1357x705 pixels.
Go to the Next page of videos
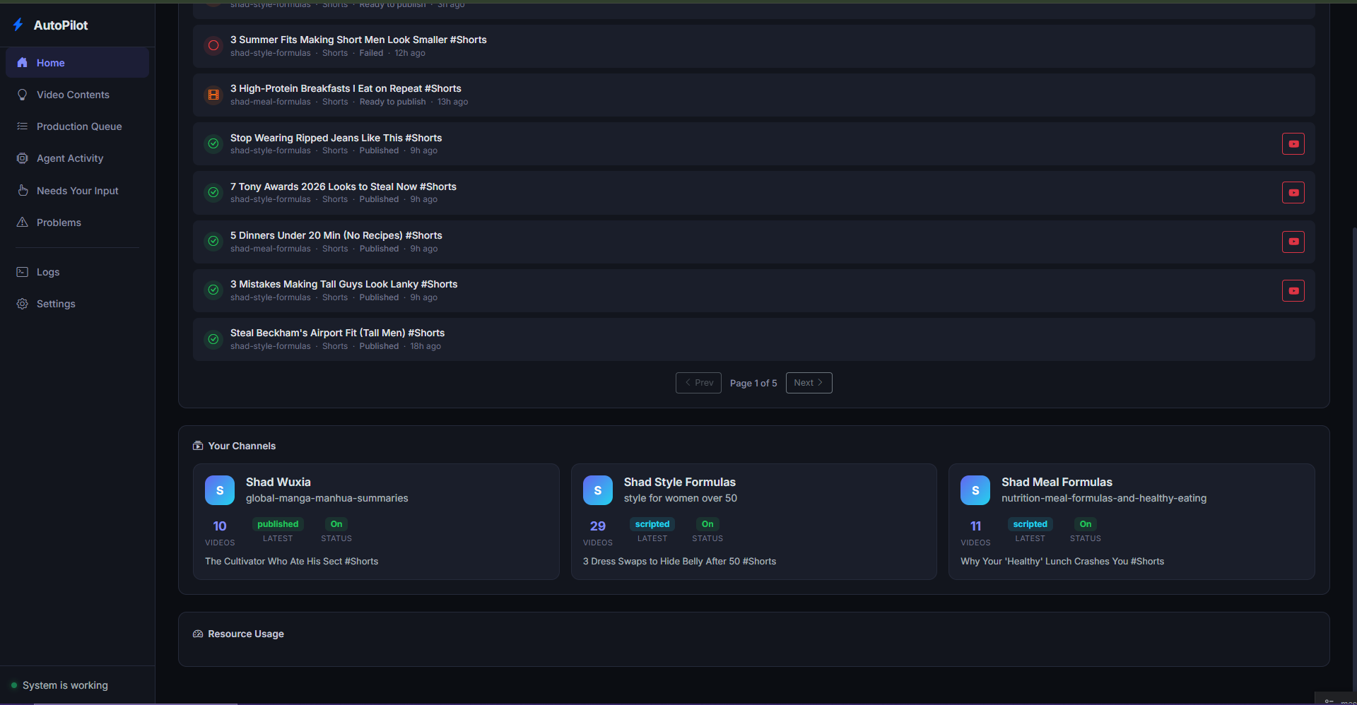coord(809,383)
